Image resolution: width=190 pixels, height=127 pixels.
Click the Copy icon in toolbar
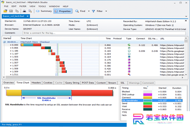click(17, 11)
